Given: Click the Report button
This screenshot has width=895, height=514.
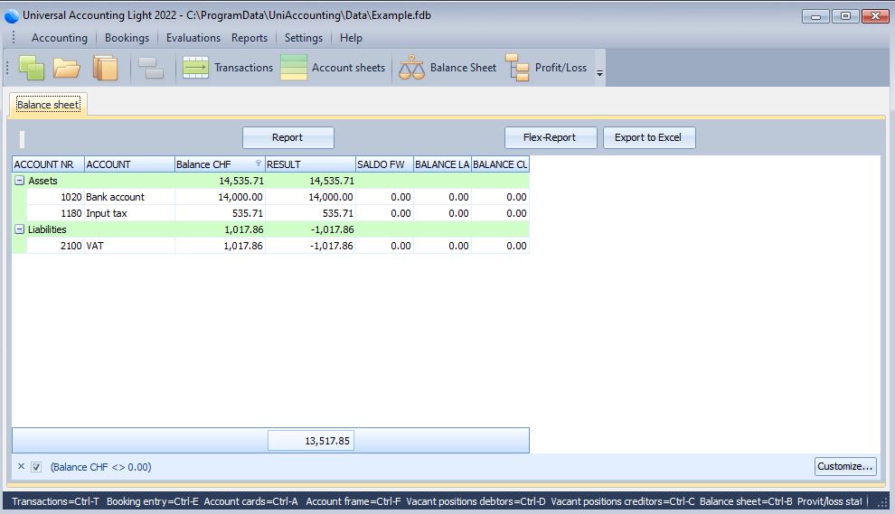Looking at the screenshot, I should [287, 137].
